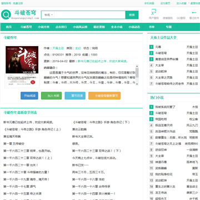Click the synopsis scrollbar down arrow
This screenshot has width=200, height=200.
[x=137, y=84]
